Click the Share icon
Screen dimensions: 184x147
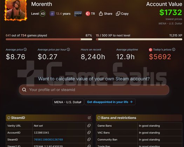(x=101, y=14)
